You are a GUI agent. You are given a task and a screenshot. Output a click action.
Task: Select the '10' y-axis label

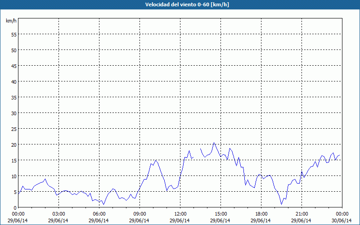(14, 176)
